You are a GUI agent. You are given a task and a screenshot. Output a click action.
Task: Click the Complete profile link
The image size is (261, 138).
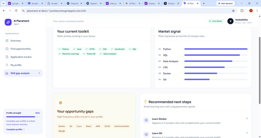pos(15,129)
